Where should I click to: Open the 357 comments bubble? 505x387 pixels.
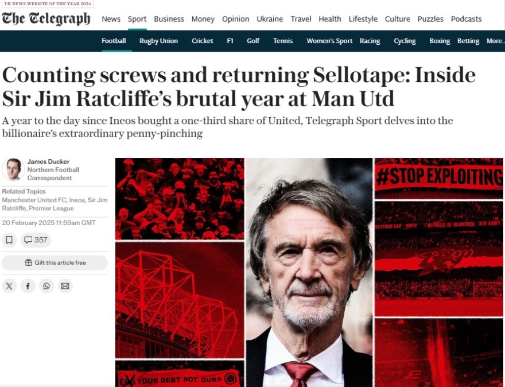coord(36,240)
